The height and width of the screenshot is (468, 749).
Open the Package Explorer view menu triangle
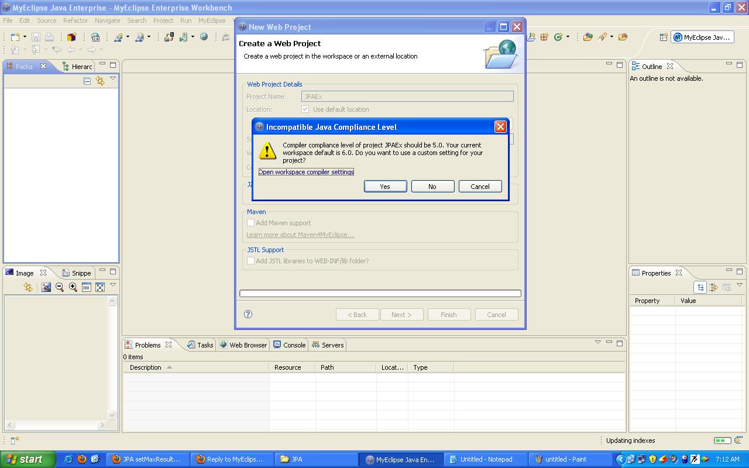(113, 78)
